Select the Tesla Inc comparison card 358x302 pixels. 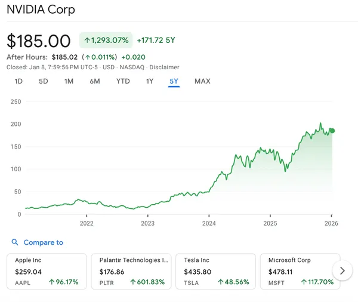coord(215,271)
